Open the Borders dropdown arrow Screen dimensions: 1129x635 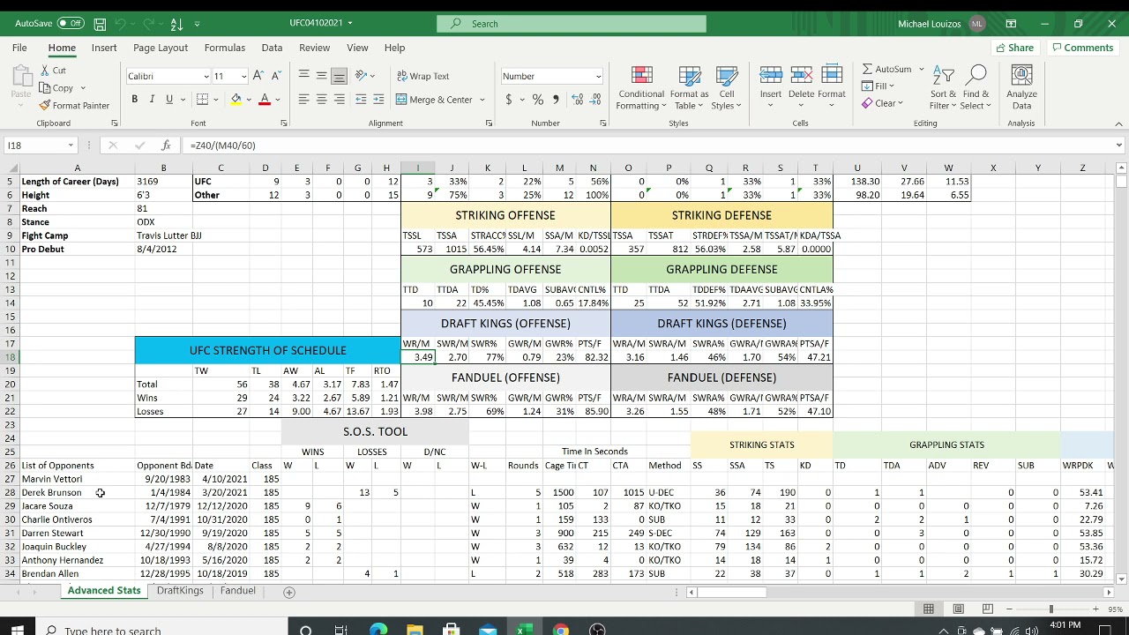(217, 100)
